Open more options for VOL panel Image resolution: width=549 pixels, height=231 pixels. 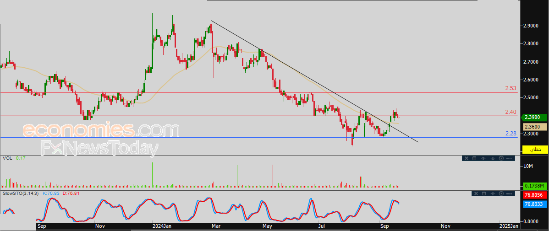(x=510, y=158)
